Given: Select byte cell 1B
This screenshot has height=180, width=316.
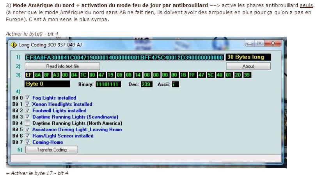Looking at the screenshot, I should (183, 75).
